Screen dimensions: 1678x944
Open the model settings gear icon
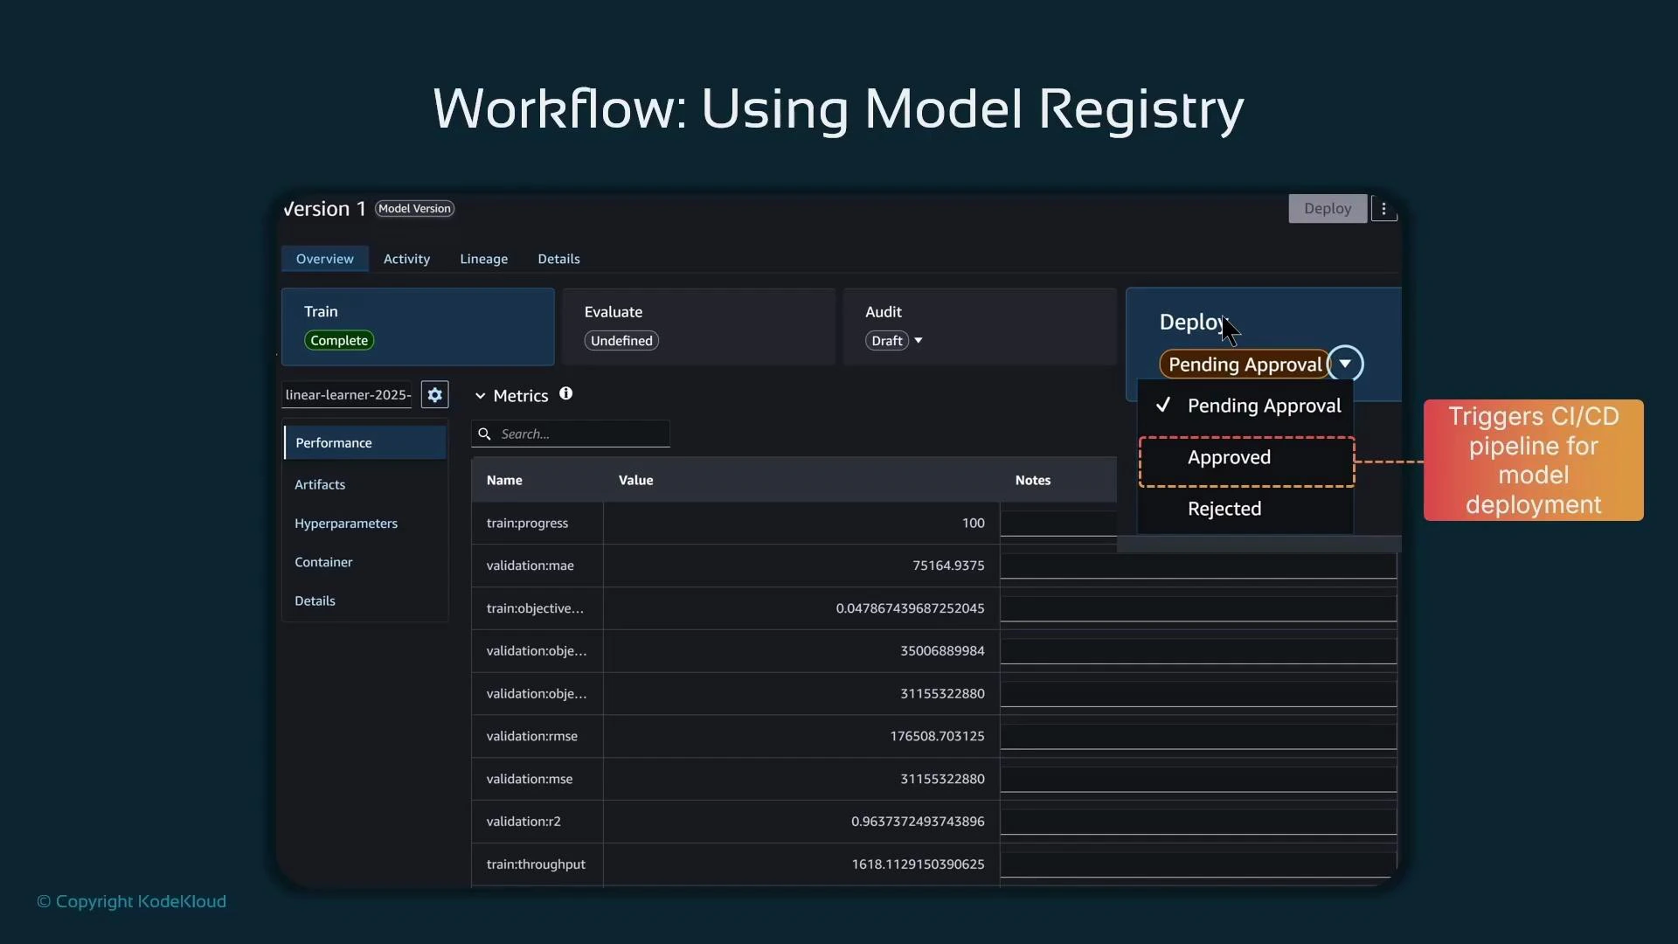tap(434, 394)
